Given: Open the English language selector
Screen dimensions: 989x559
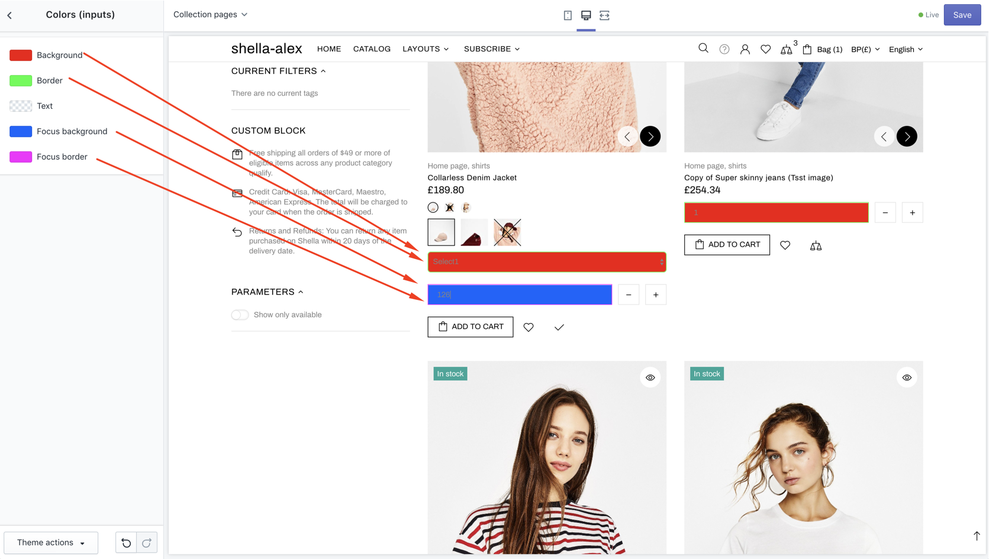Looking at the screenshot, I should (x=905, y=50).
